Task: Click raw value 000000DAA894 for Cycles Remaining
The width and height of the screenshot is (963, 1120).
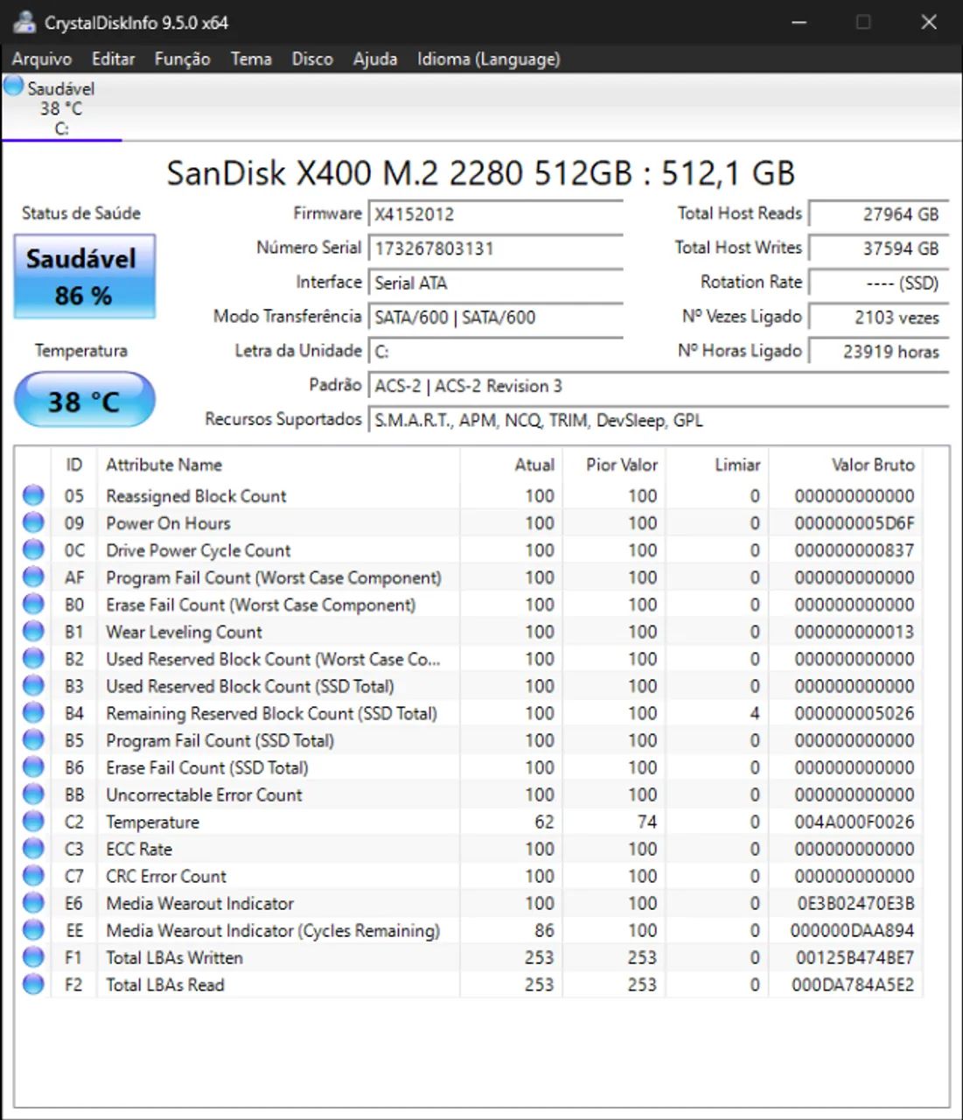Action: tap(852, 930)
